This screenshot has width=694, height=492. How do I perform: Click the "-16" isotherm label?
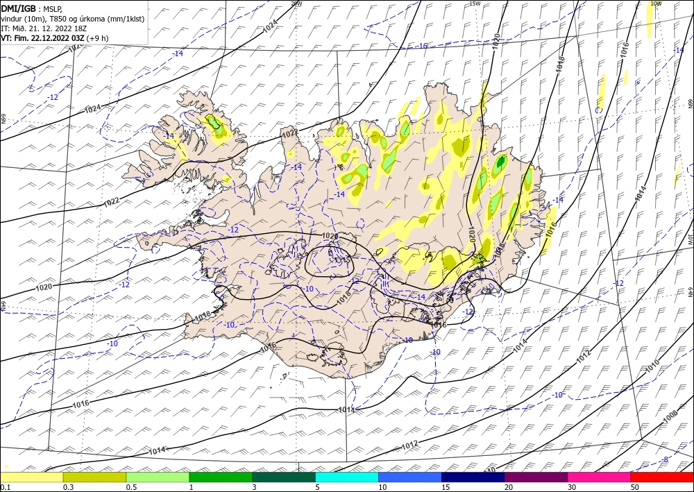422,46
